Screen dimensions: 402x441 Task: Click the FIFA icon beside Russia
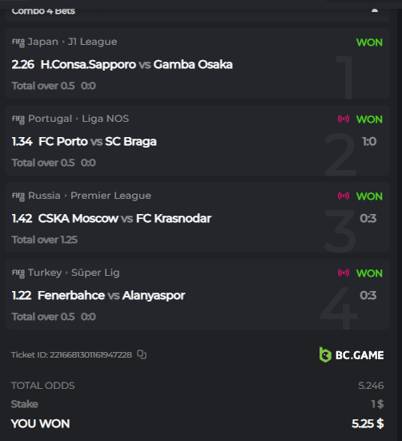pos(18,196)
